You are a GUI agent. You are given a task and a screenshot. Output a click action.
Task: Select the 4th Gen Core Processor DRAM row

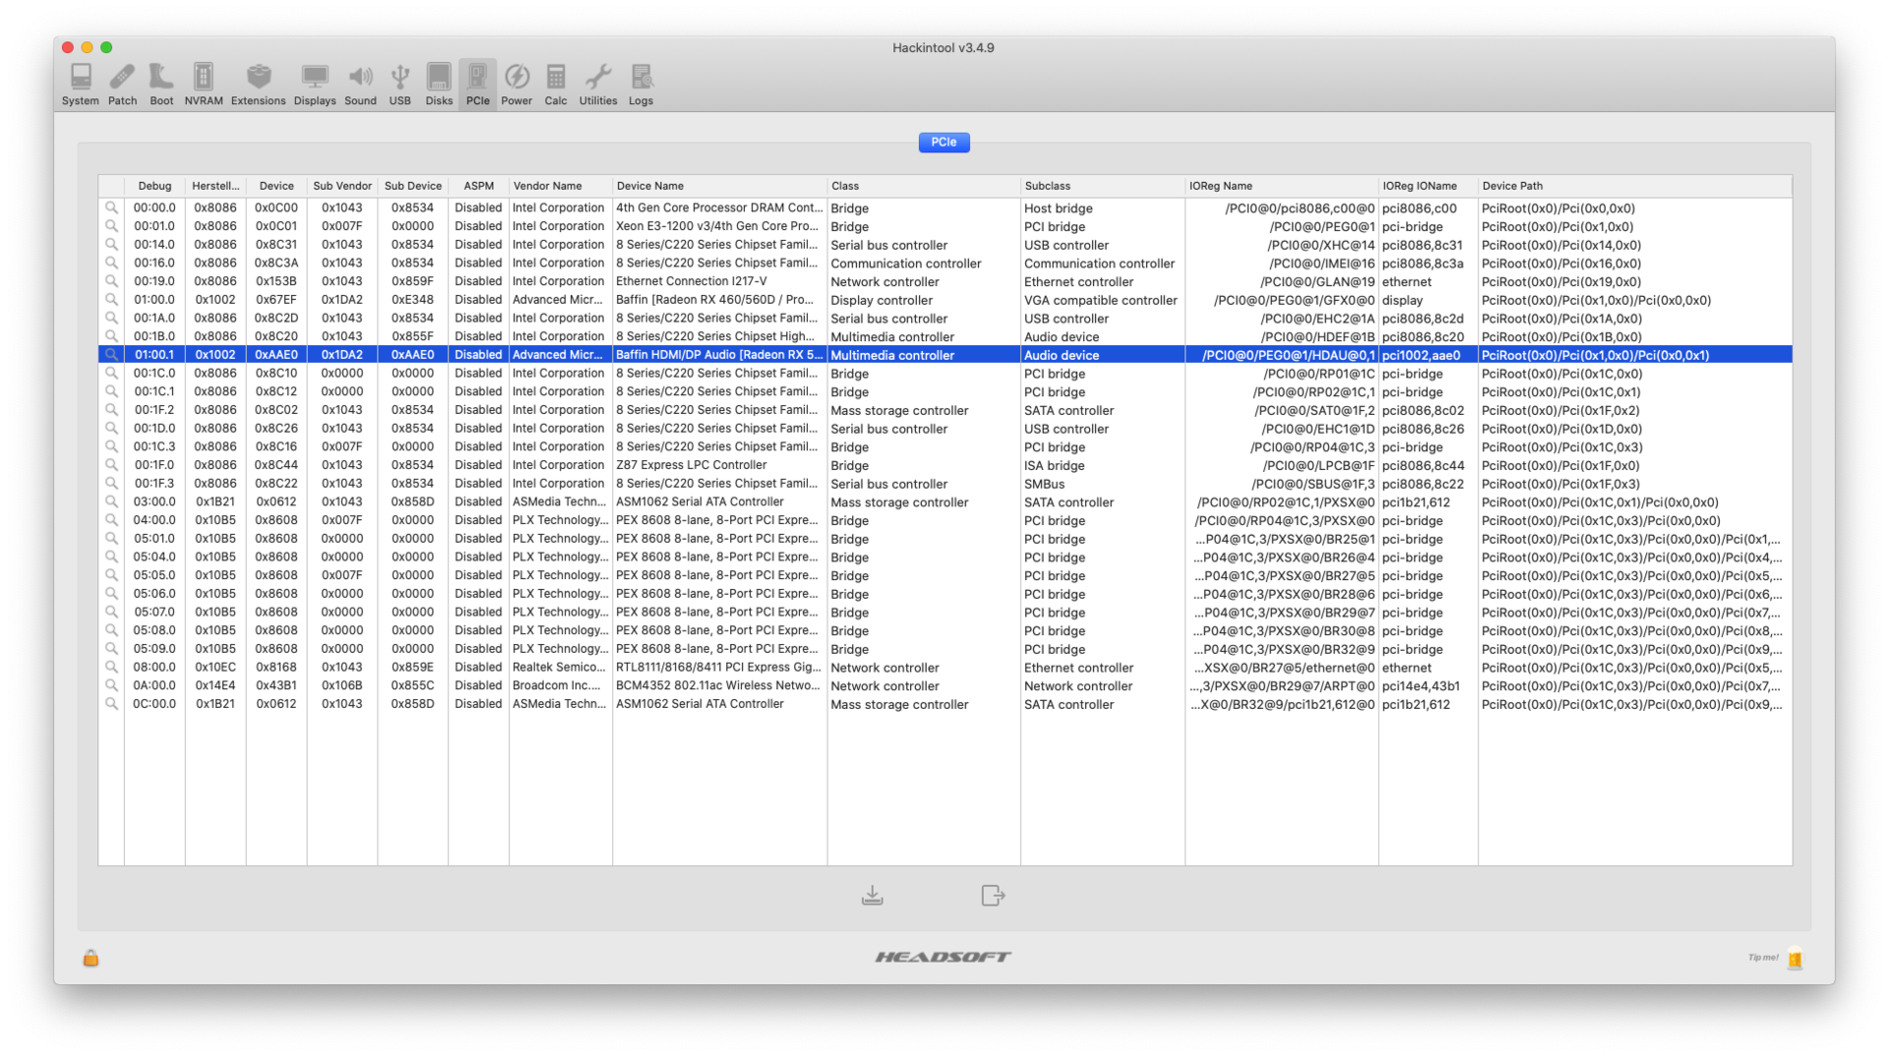(944, 208)
